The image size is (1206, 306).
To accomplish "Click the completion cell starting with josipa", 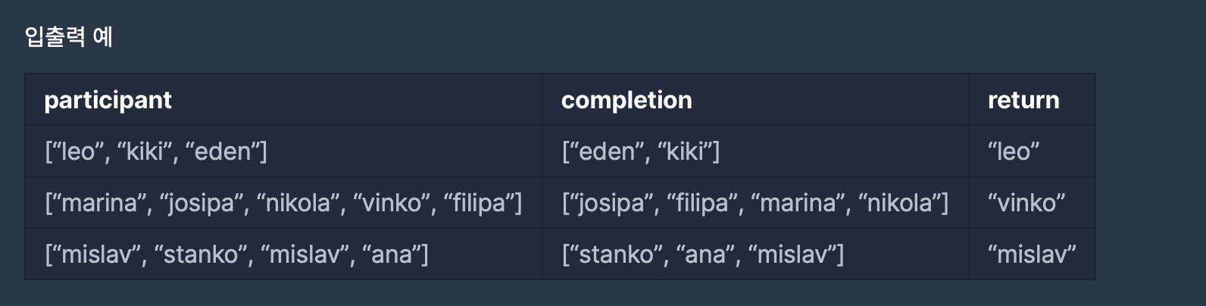I will (x=755, y=202).
